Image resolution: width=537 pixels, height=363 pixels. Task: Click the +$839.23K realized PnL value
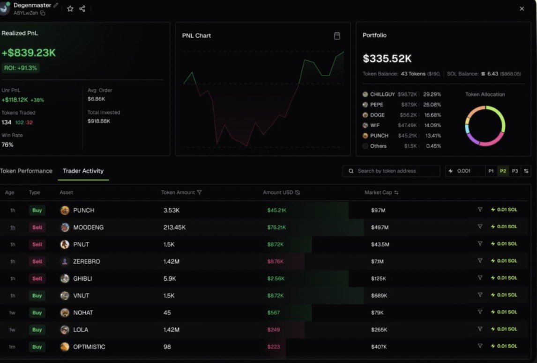pyautogui.click(x=29, y=53)
